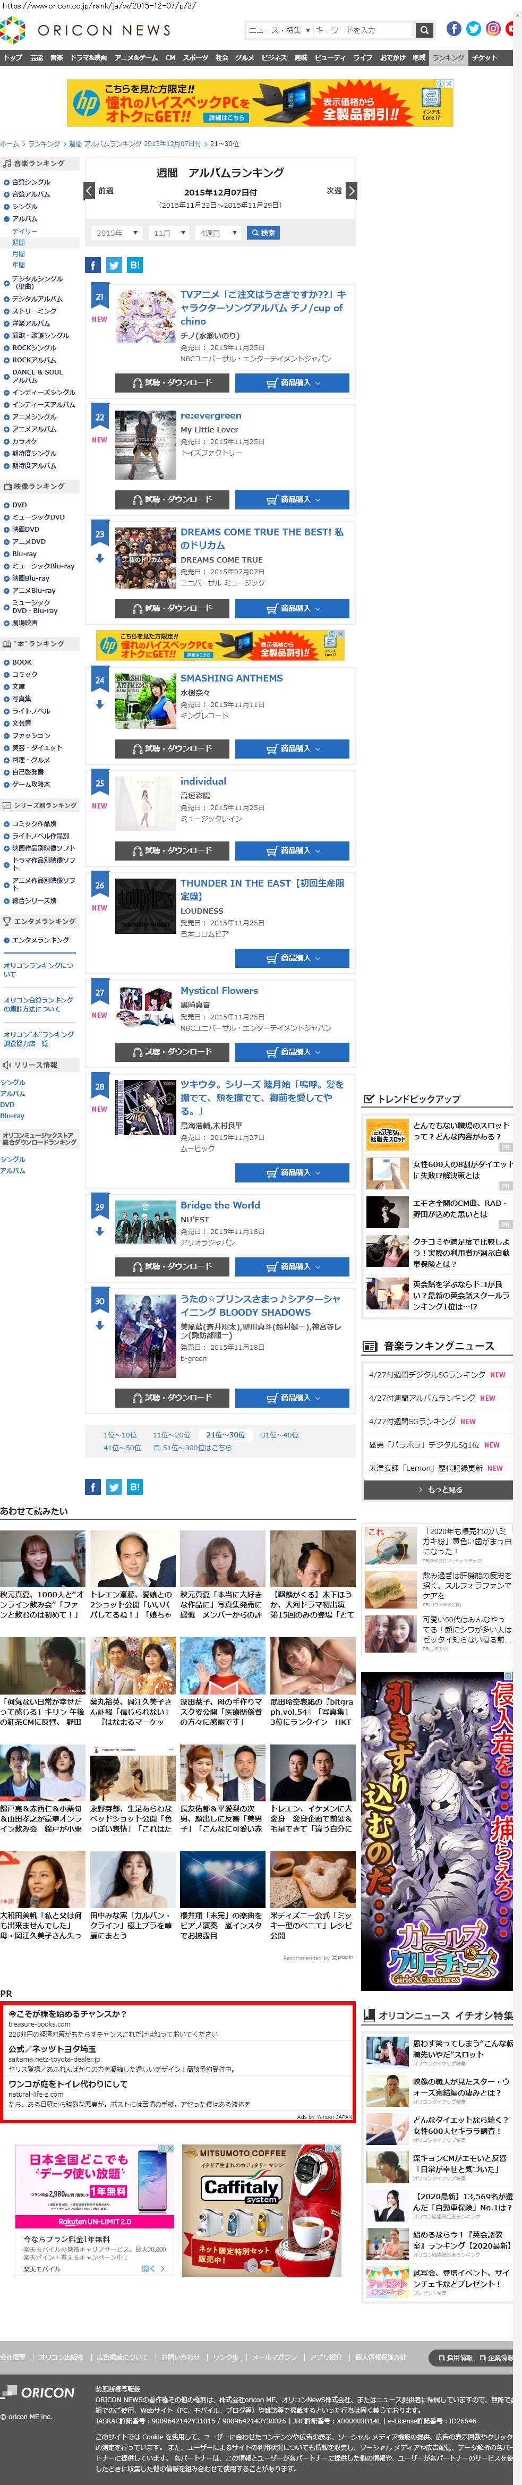Open Bridge the World album cover image
The width and height of the screenshot is (522, 2485).
coord(145,1221)
